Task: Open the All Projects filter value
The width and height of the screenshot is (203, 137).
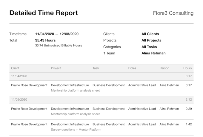Action: (151, 40)
